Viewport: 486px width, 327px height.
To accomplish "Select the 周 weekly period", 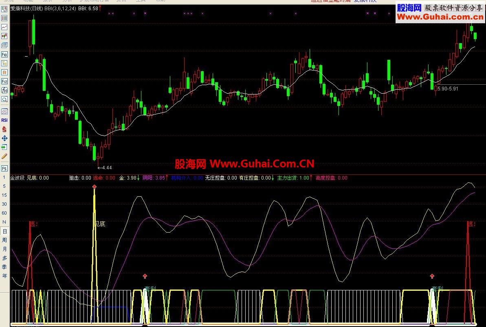I will pyautogui.click(x=4, y=240).
